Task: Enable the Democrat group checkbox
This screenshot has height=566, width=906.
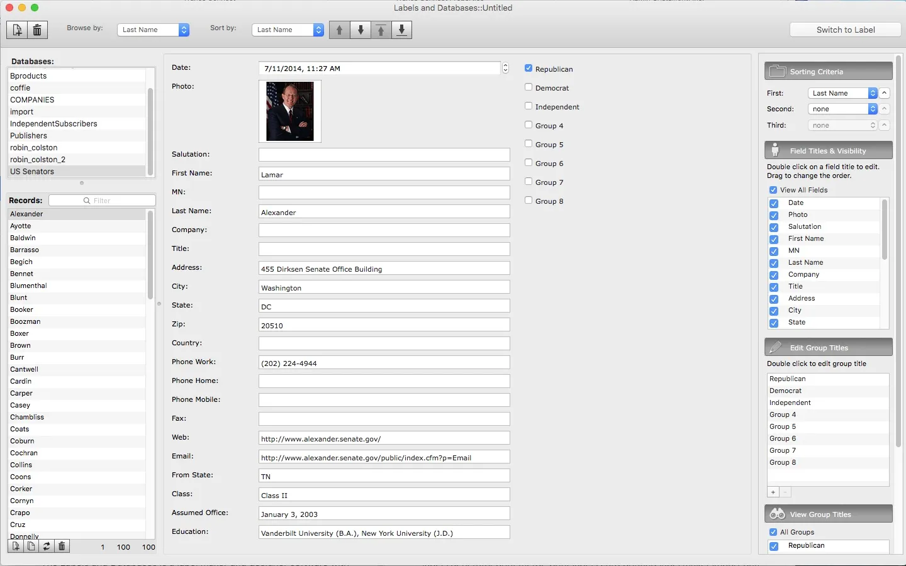Action: click(x=528, y=87)
